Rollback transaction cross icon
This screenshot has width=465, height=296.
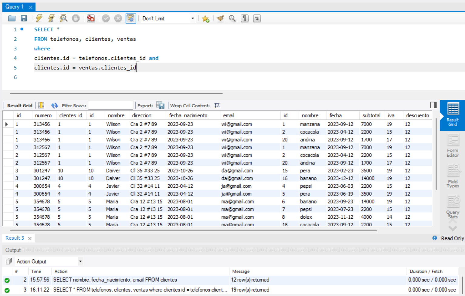tap(118, 18)
